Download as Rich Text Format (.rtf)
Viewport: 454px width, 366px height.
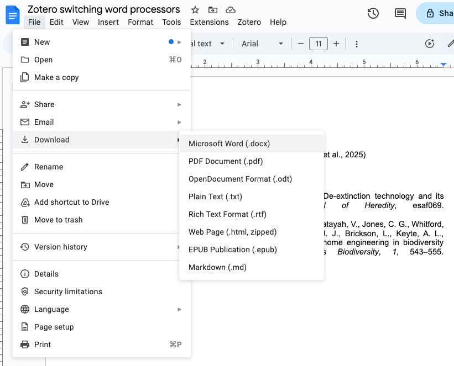tap(251, 214)
